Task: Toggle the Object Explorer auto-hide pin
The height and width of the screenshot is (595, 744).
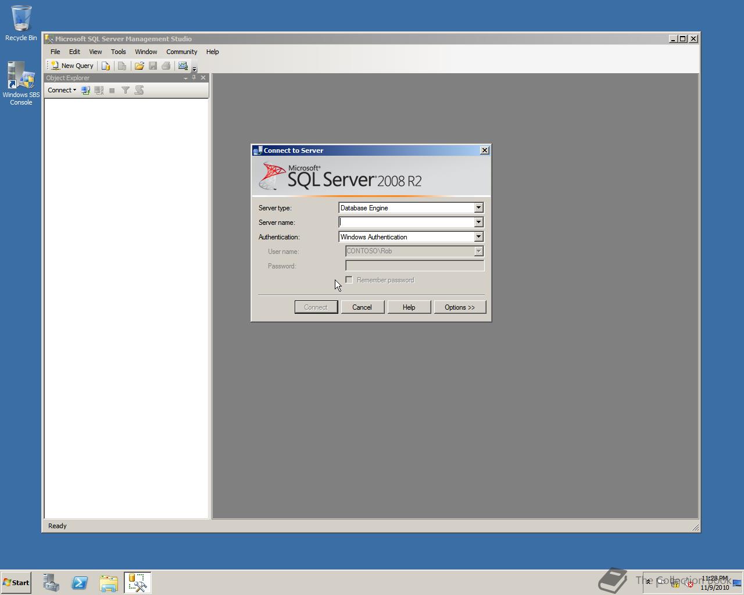Action: pos(194,78)
